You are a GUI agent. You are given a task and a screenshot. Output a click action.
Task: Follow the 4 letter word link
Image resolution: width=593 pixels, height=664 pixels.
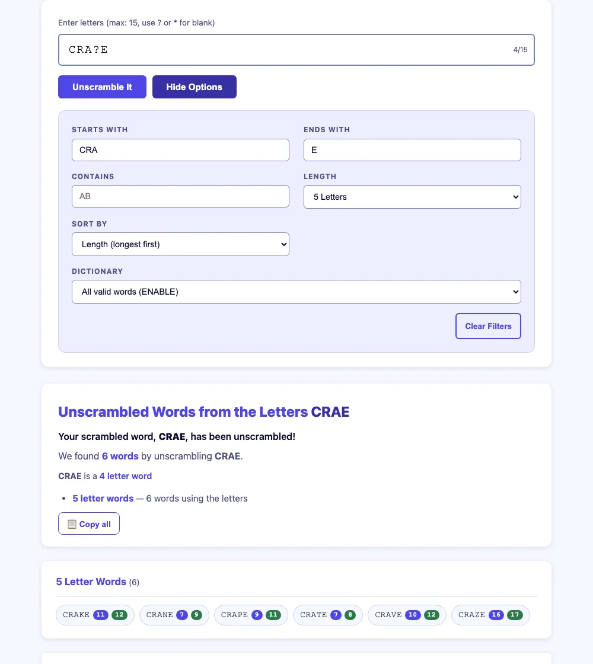point(125,476)
